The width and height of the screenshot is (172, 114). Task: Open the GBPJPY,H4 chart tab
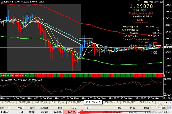point(24,102)
